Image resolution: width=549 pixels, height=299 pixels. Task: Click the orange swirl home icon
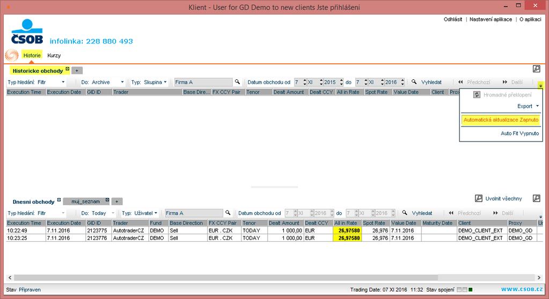coord(12,55)
